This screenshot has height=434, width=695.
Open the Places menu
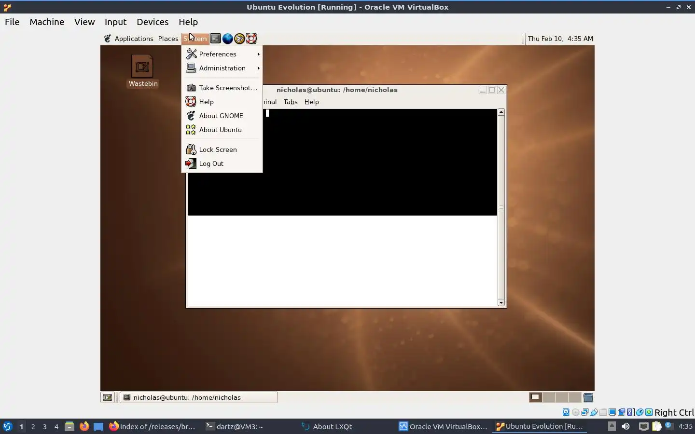168,39
